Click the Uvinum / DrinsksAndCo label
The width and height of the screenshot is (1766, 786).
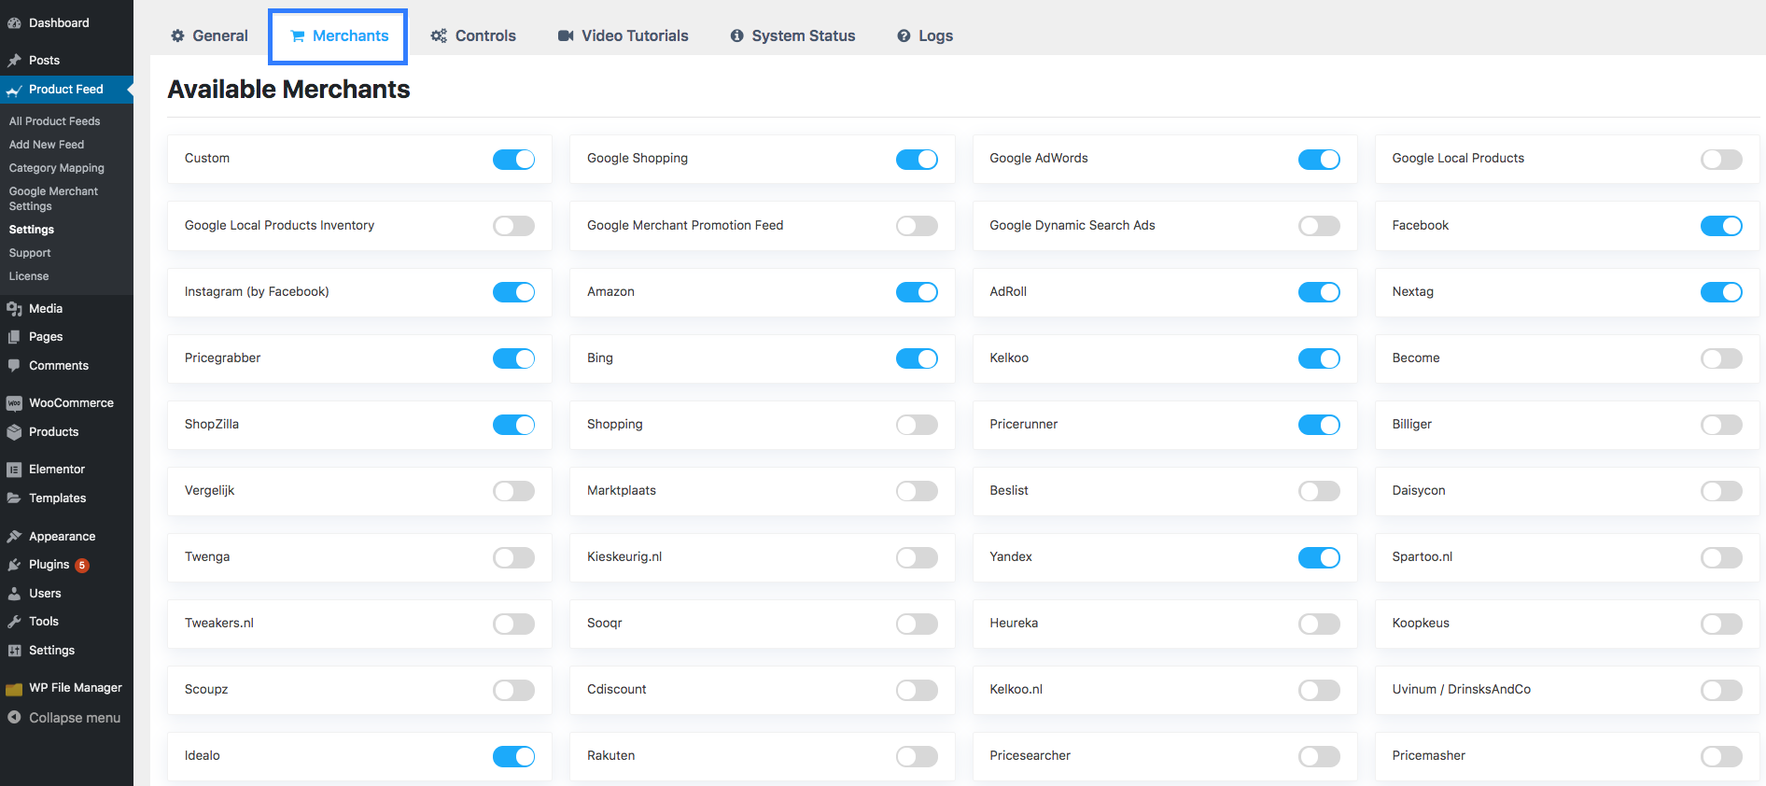1461,689
